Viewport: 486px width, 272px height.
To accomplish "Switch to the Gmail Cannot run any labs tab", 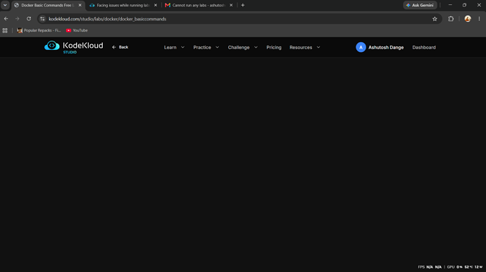I will pyautogui.click(x=199, y=5).
